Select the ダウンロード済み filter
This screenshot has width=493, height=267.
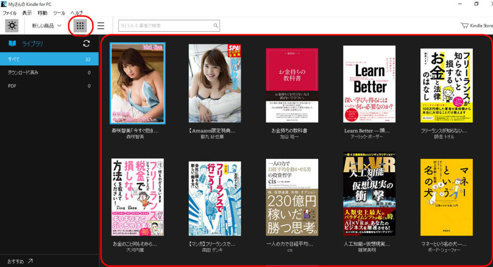pyautogui.click(x=50, y=73)
